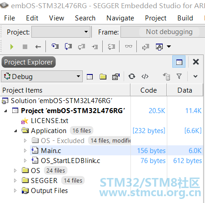Click the Step Out debug icon

(81, 47)
